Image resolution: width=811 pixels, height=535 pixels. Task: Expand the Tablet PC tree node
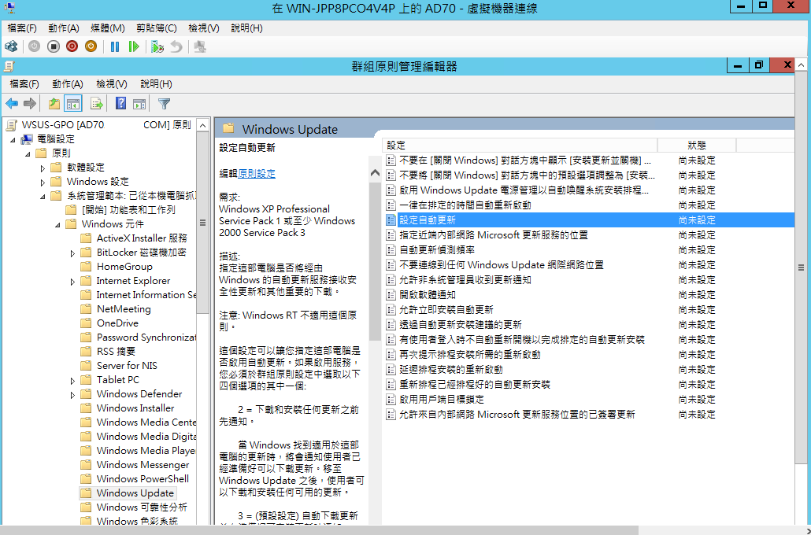(x=72, y=381)
